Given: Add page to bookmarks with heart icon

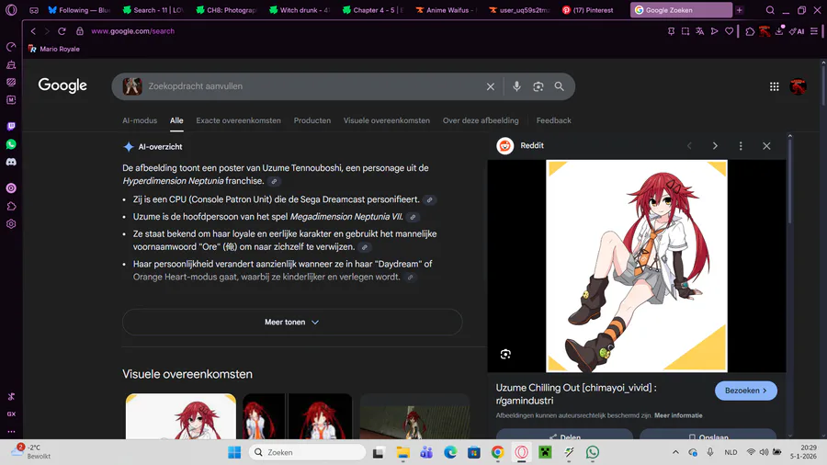Looking at the screenshot, I should point(729,31).
